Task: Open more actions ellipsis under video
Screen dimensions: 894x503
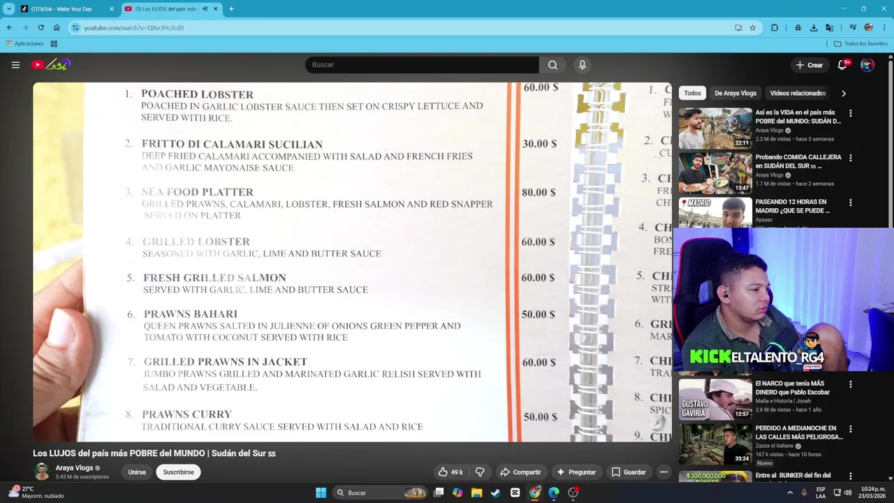Action: point(664,472)
